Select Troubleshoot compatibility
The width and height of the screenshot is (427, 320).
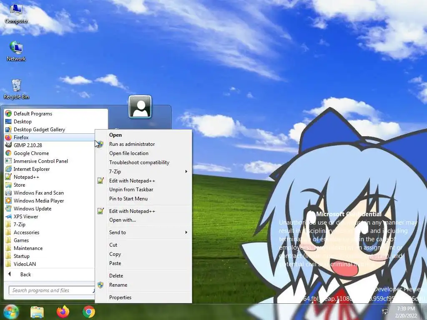[143, 162]
